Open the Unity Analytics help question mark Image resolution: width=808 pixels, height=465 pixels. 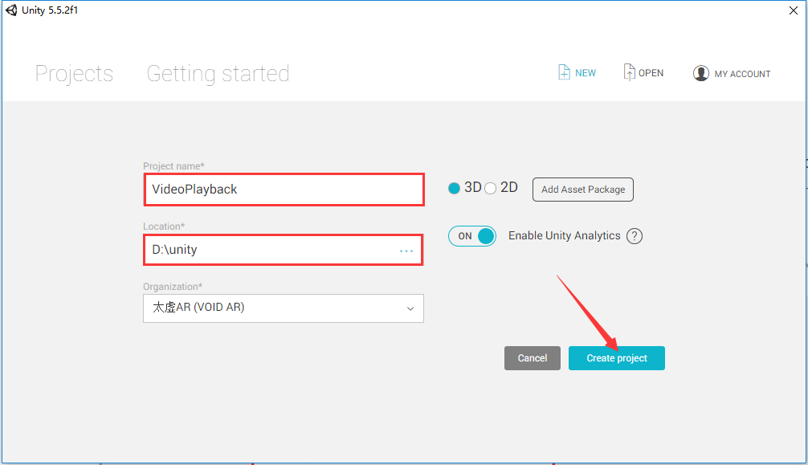pyautogui.click(x=635, y=236)
